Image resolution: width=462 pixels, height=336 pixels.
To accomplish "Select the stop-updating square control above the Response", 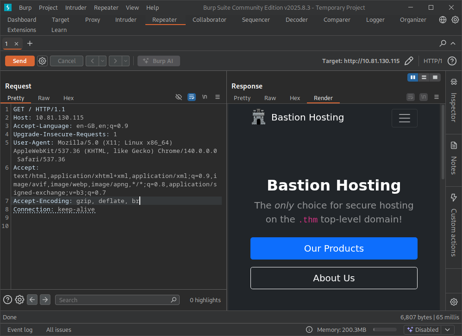I will [435, 77].
